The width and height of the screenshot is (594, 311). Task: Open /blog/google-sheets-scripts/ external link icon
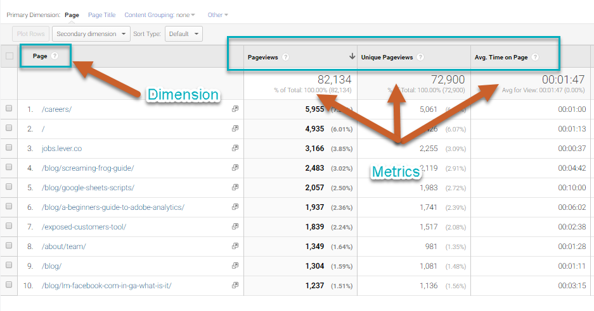point(235,188)
